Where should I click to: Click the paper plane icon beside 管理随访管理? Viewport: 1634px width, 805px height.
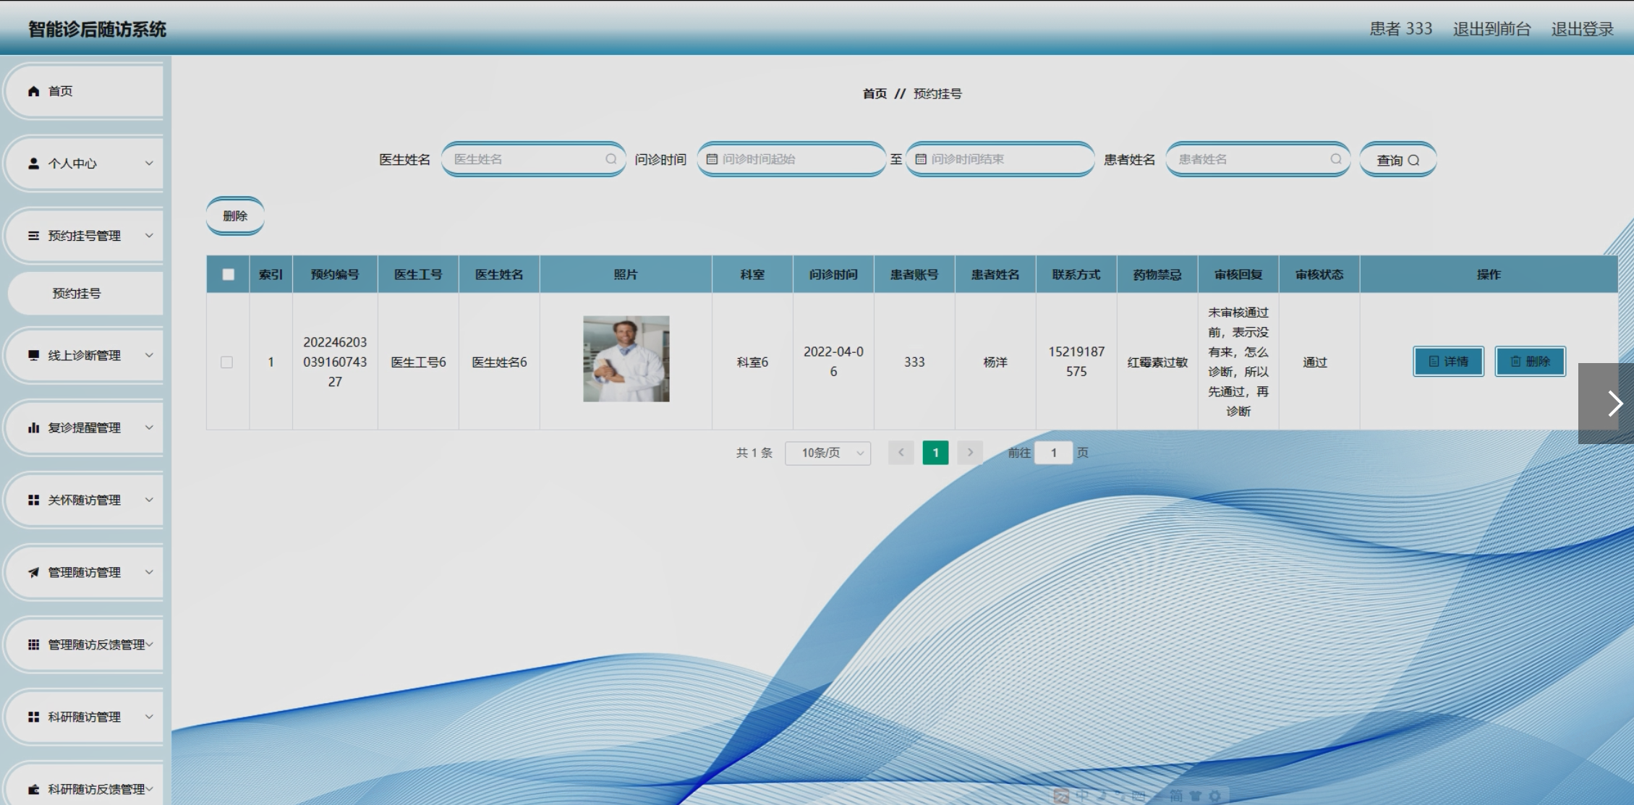click(x=33, y=572)
